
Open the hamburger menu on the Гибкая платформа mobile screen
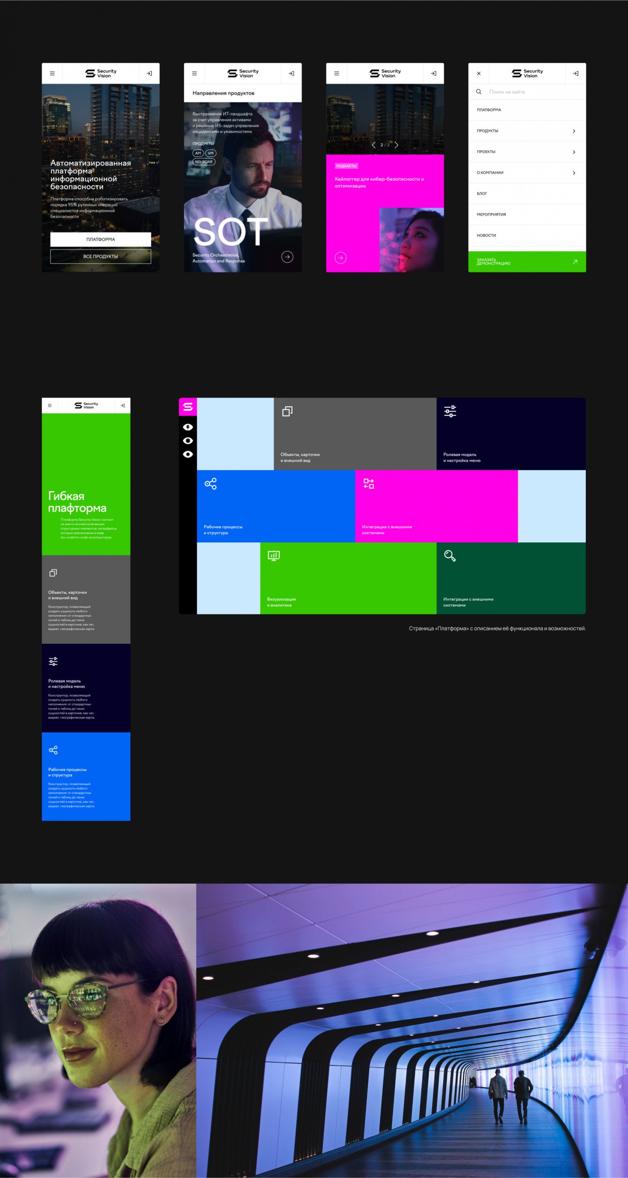50,406
